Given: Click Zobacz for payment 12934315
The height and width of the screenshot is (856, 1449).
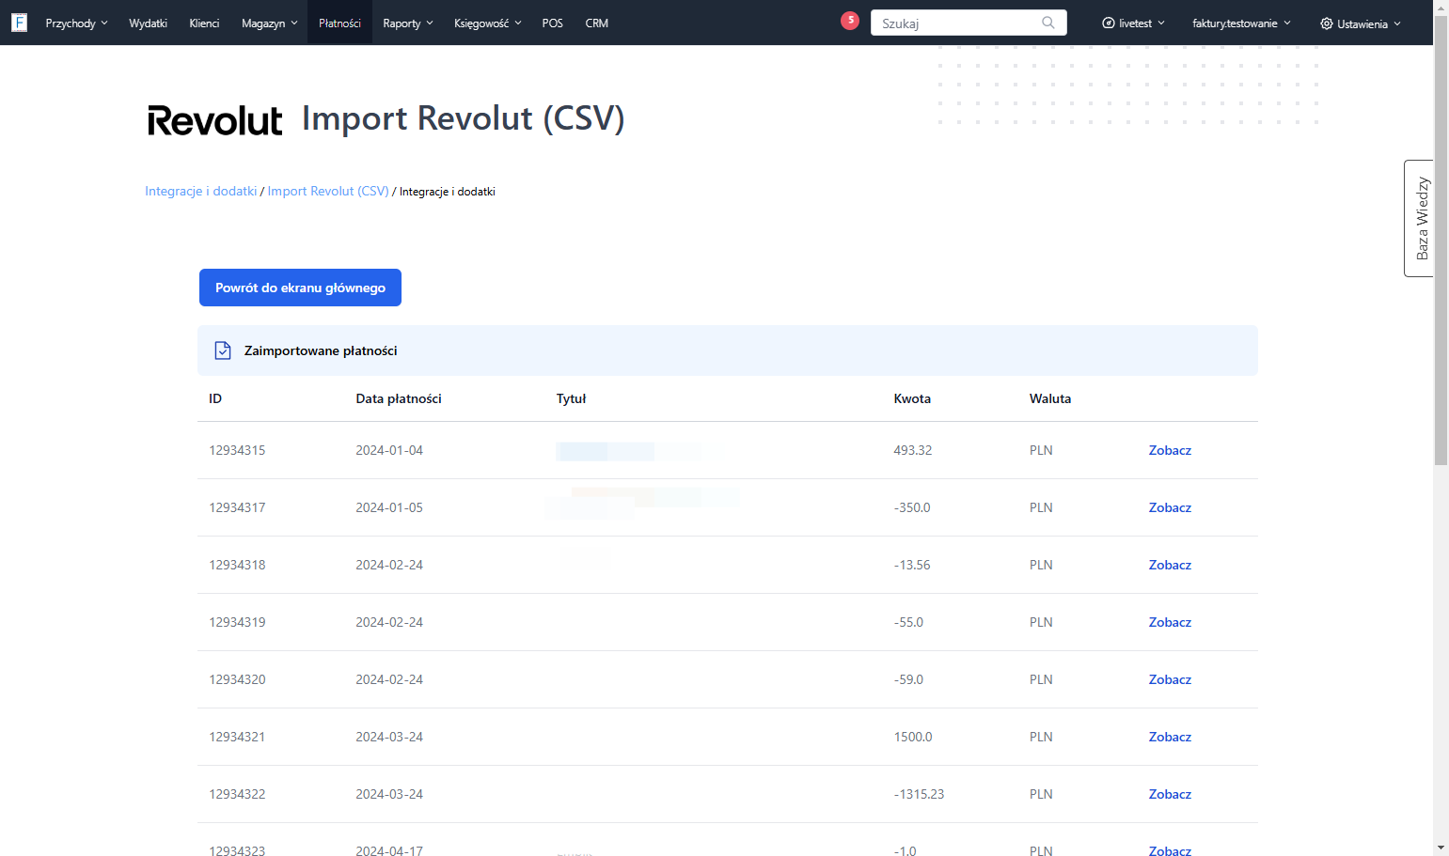Looking at the screenshot, I should (1170, 450).
